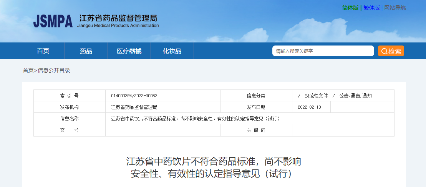Open the 药品 navigation tab
426x187 pixels.
click(86, 51)
